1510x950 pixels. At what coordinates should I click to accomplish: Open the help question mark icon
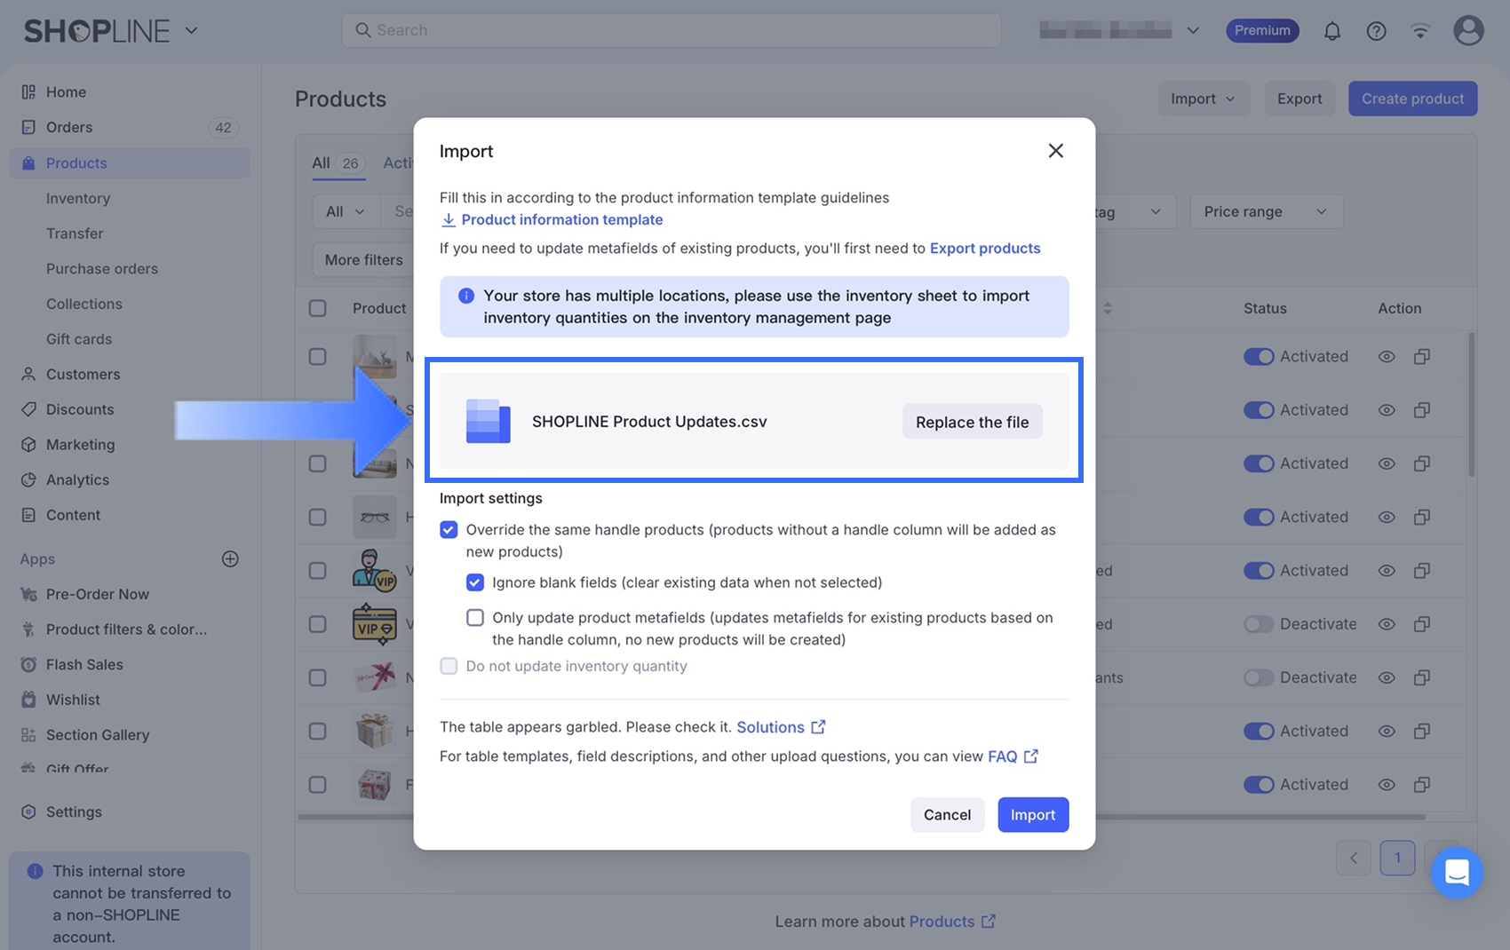point(1376,31)
